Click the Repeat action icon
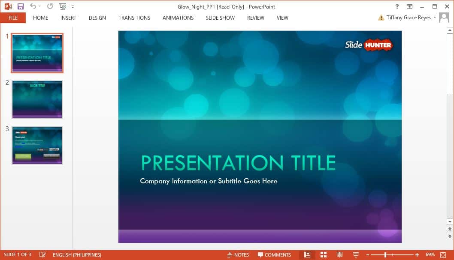 point(50,6)
